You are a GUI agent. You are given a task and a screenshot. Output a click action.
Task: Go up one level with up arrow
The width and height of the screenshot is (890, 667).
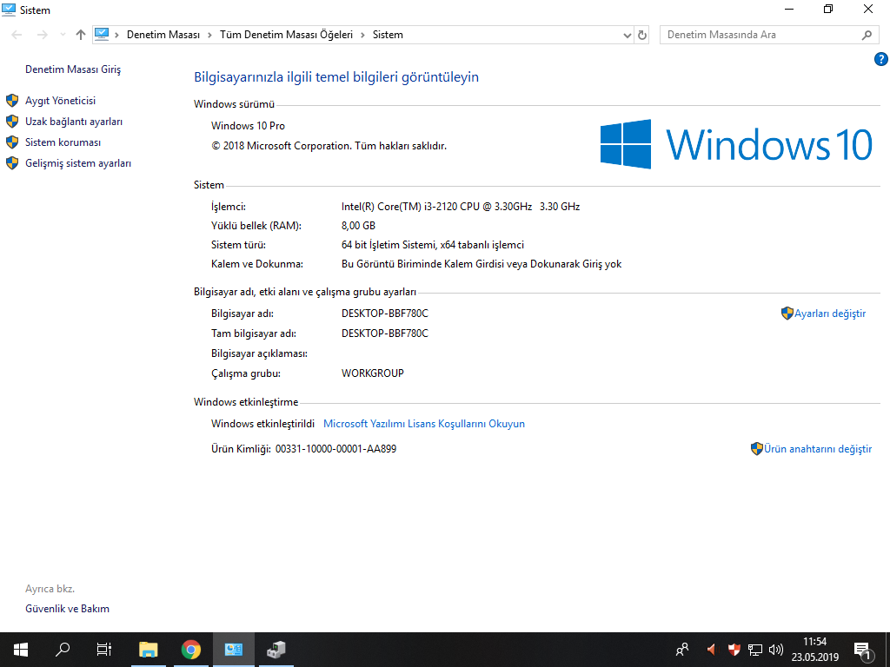tap(81, 35)
